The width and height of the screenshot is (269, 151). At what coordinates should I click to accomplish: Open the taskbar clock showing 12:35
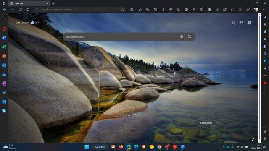(256, 147)
